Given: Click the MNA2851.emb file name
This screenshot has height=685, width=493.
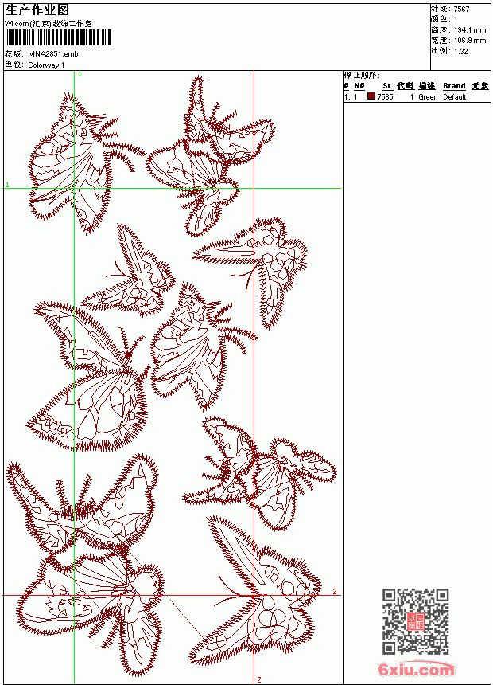Looking at the screenshot, I should pyautogui.click(x=53, y=54).
